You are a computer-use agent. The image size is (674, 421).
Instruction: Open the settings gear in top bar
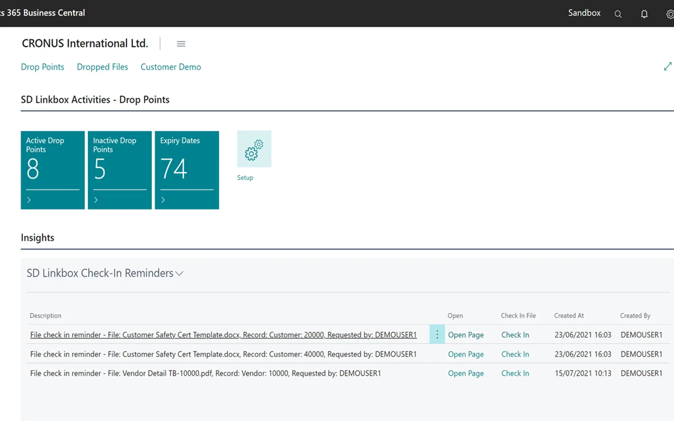[670, 14]
